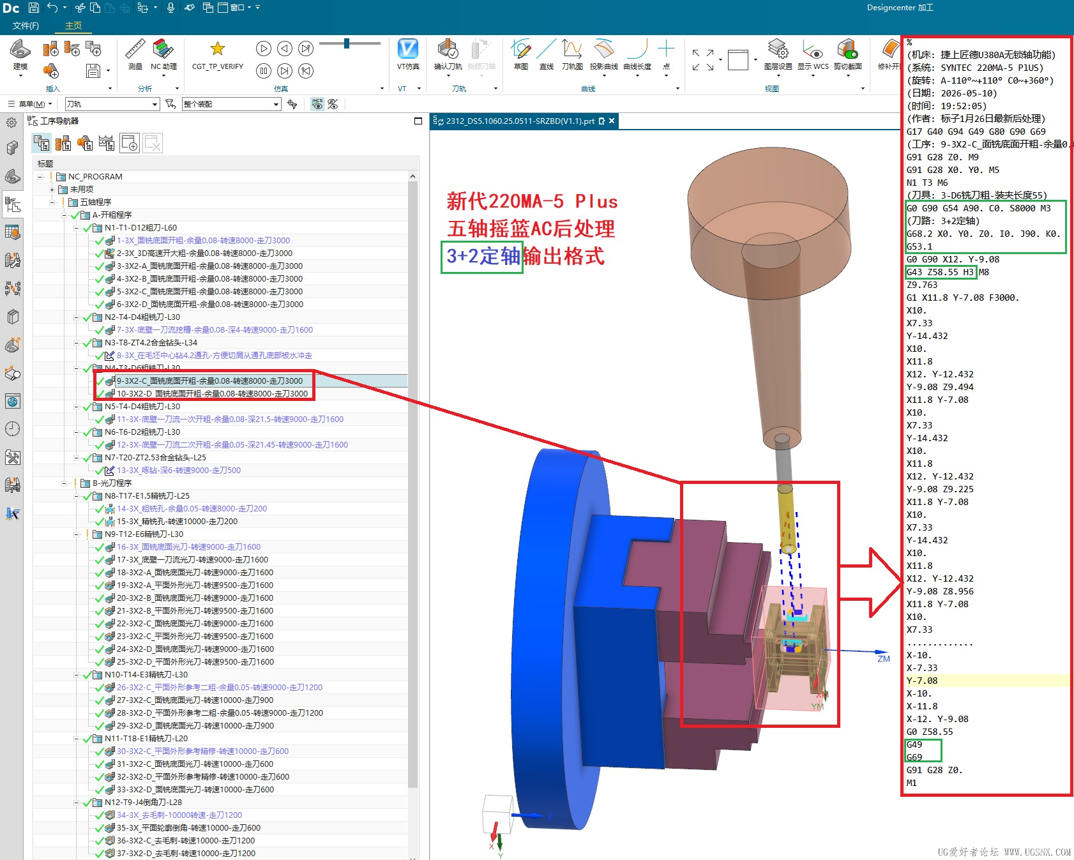Switch to the 主页 ribbon tab
The height and width of the screenshot is (860, 1074).
tap(73, 26)
